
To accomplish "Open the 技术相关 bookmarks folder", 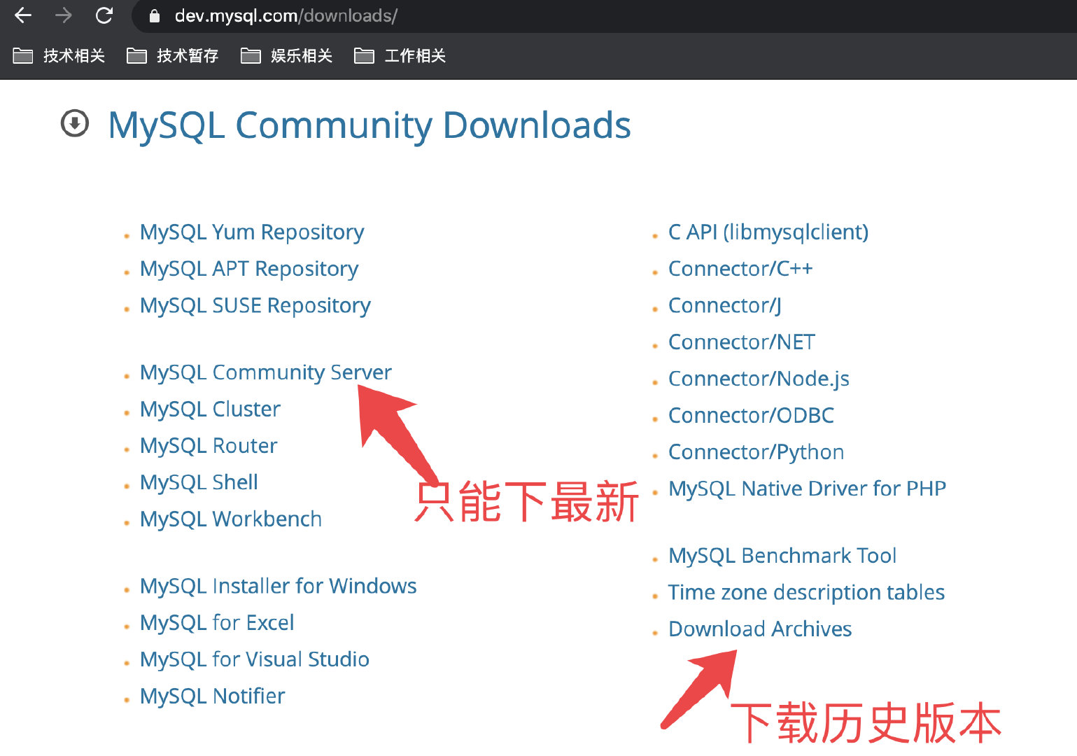I will click(x=59, y=56).
